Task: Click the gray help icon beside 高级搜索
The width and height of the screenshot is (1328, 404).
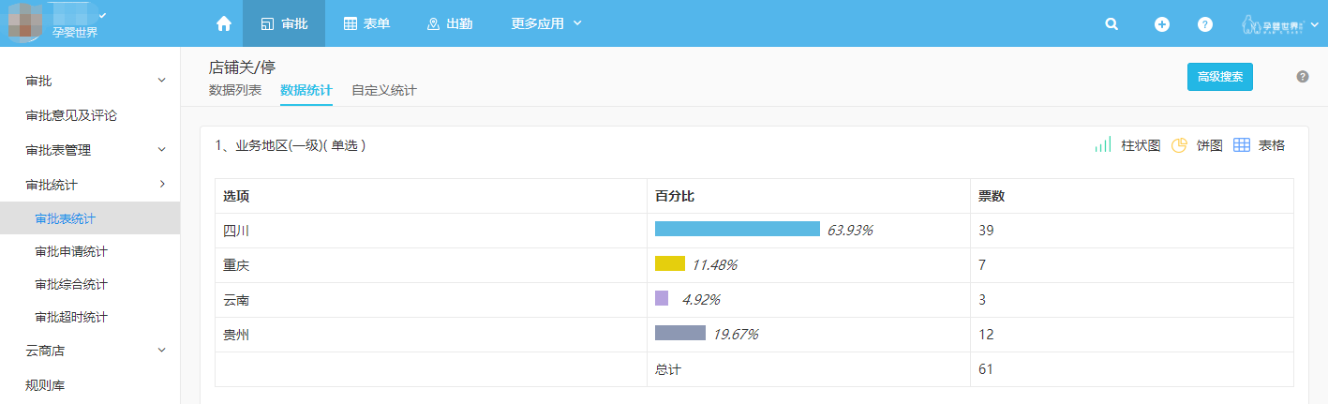Action: click(x=1303, y=77)
